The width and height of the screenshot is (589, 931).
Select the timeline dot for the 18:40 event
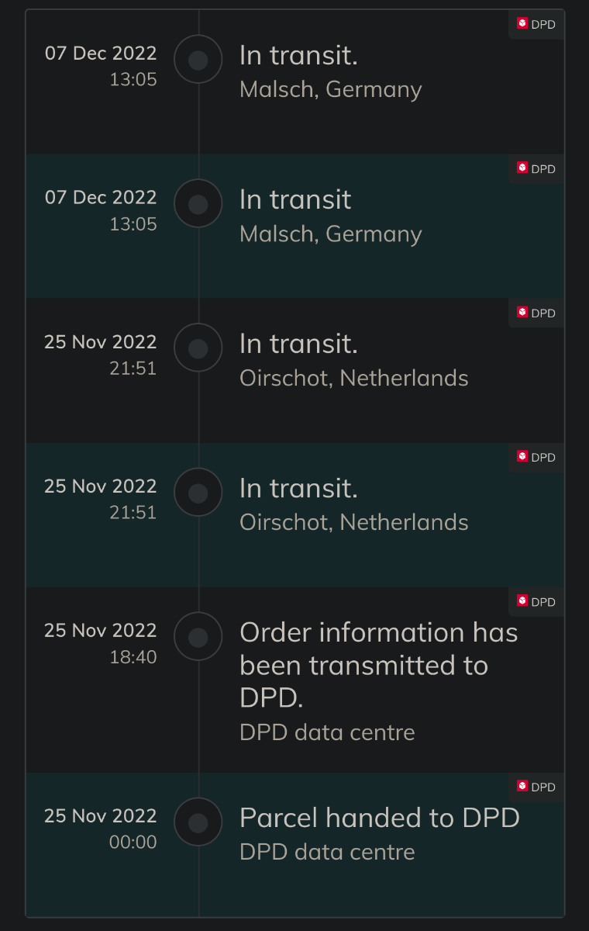coord(198,637)
